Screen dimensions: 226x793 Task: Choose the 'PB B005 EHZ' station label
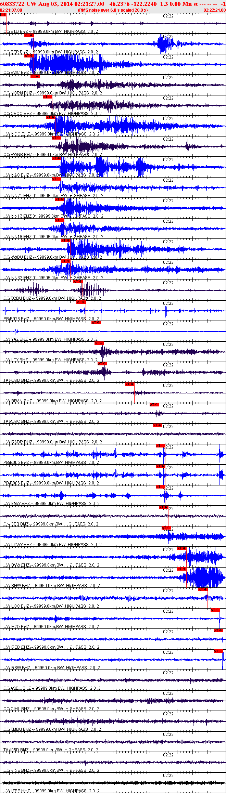point(16,463)
